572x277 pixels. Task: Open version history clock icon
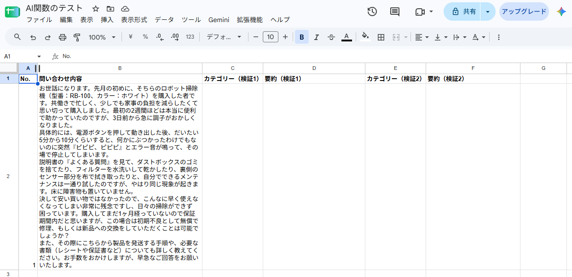[372, 12]
